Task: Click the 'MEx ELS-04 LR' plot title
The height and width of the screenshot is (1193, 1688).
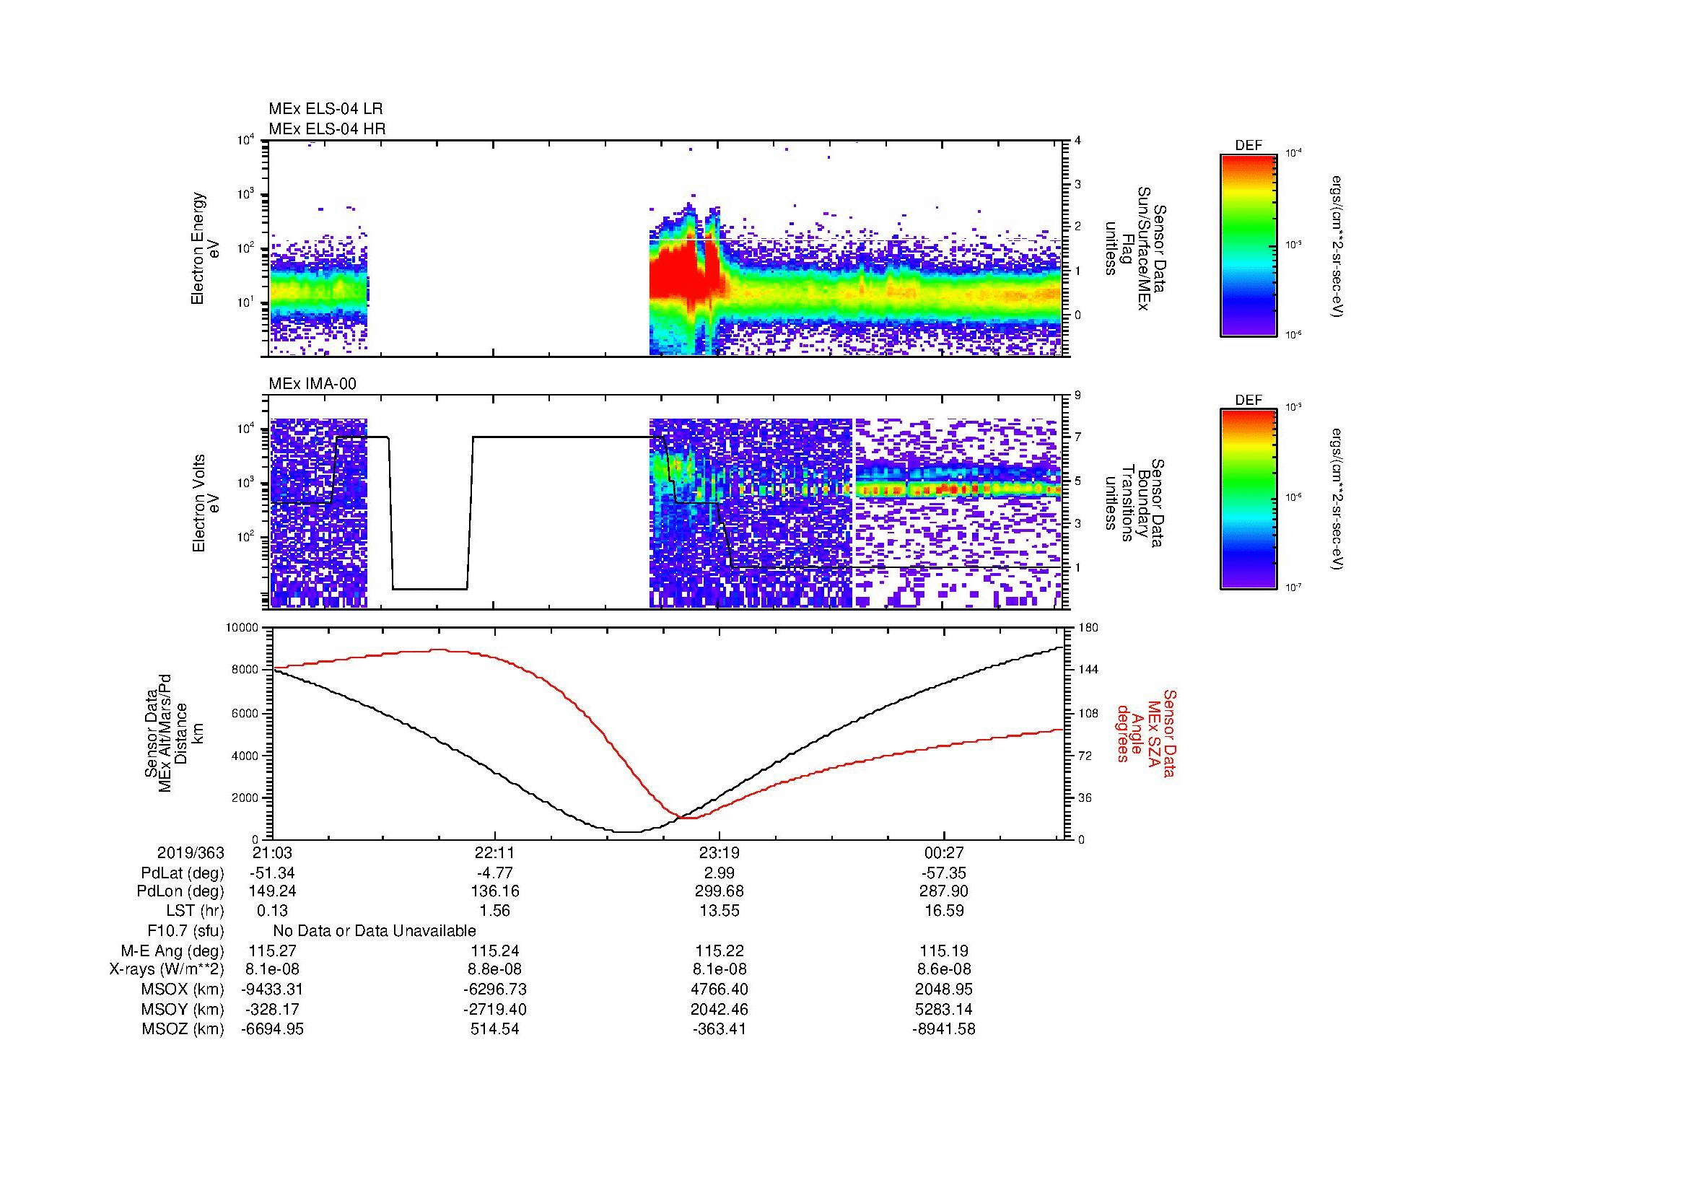Action: point(325,109)
